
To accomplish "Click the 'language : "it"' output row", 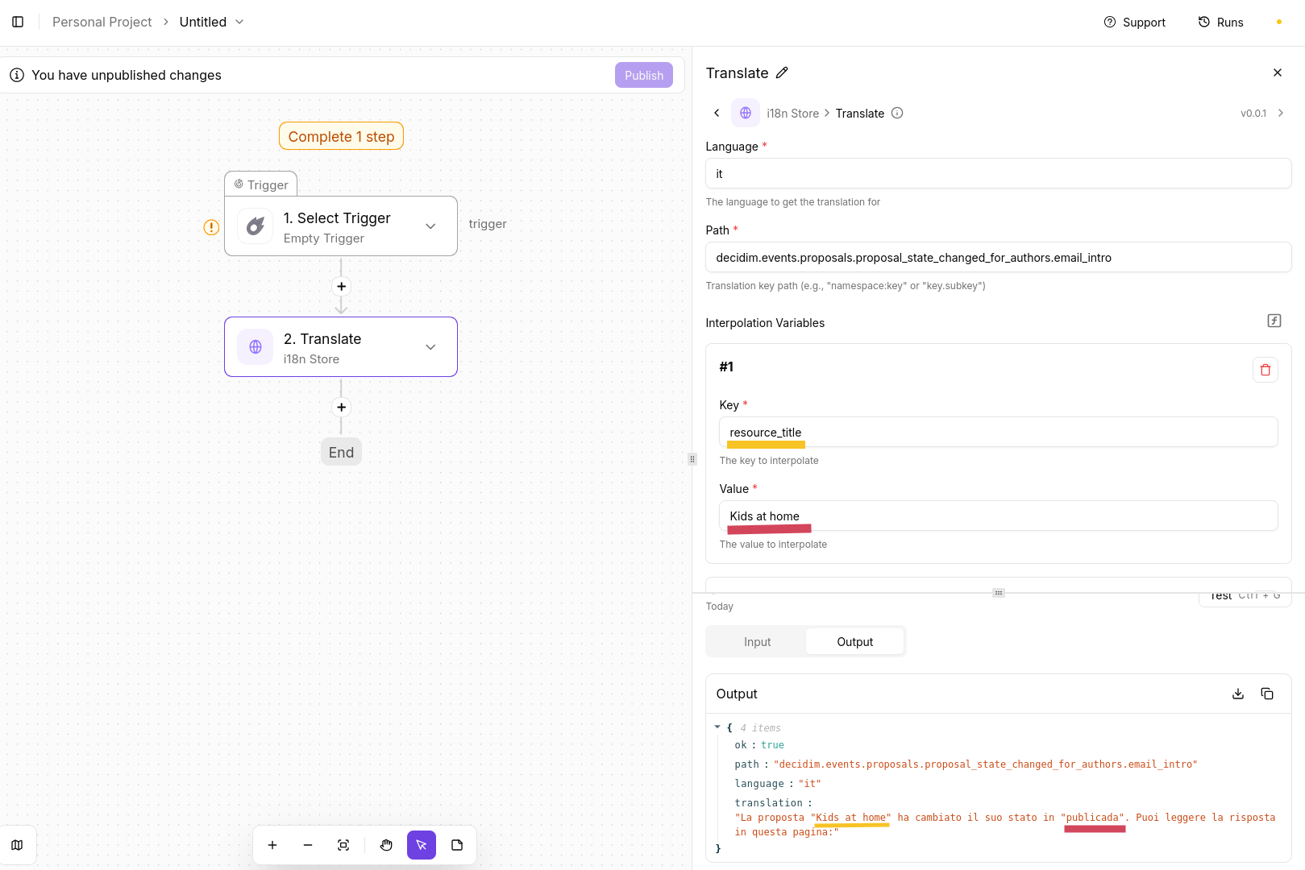I will (777, 784).
